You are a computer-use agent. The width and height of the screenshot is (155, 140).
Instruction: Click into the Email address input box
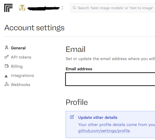pyautogui.click(x=110, y=79)
